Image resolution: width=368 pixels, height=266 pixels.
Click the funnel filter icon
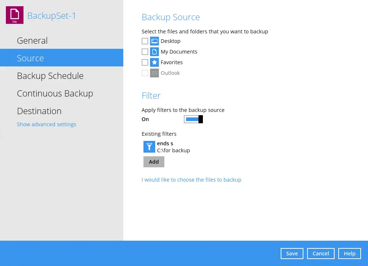click(149, 147)
